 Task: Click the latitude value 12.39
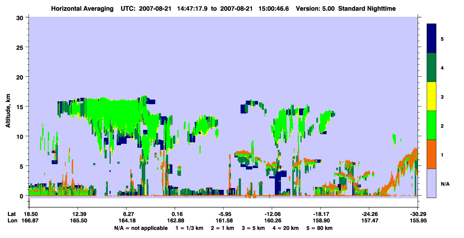pos(77,214)
